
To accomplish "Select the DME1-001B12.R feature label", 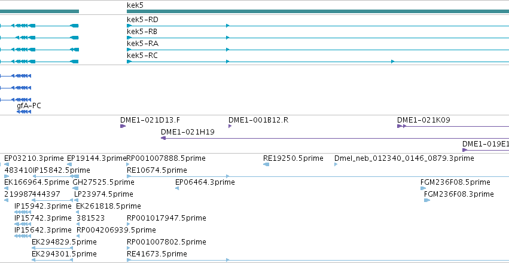I will pyautogui.click(x=258, y=120).
